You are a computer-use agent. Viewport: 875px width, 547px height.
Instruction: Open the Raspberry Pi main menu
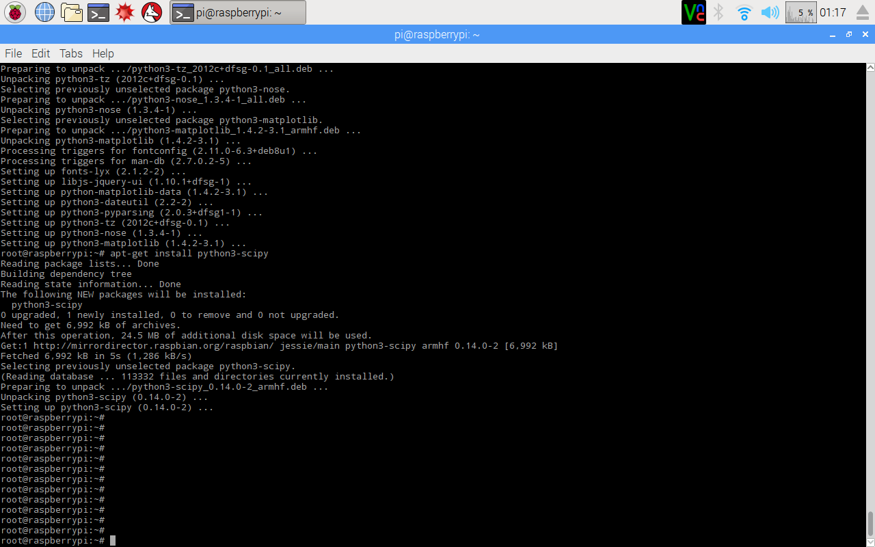pyautogui.click(x=15, y=12)
